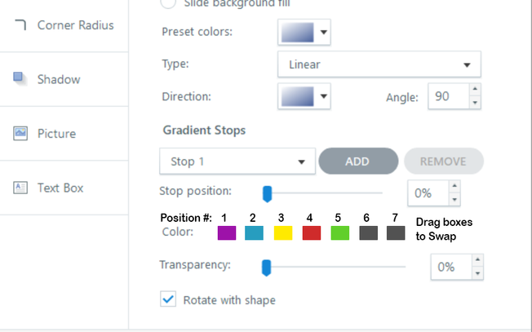Switch to the Text Box tab
Screen dimensions: 532x332
[x=60, y=188]
